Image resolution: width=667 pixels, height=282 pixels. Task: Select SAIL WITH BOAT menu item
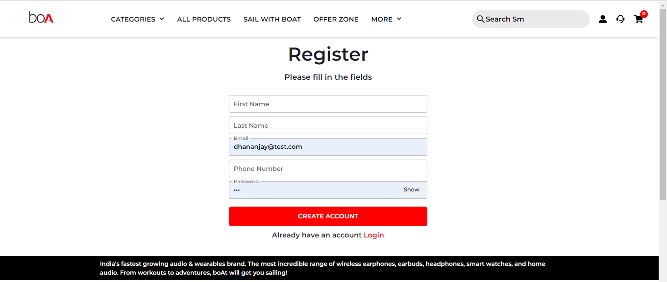pos(272,19)
